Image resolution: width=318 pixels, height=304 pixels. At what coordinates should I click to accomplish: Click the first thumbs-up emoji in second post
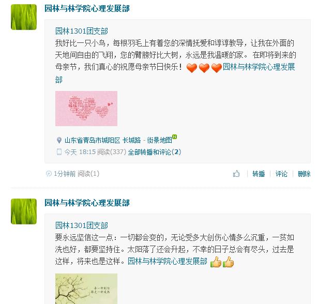tap(216, 262)
